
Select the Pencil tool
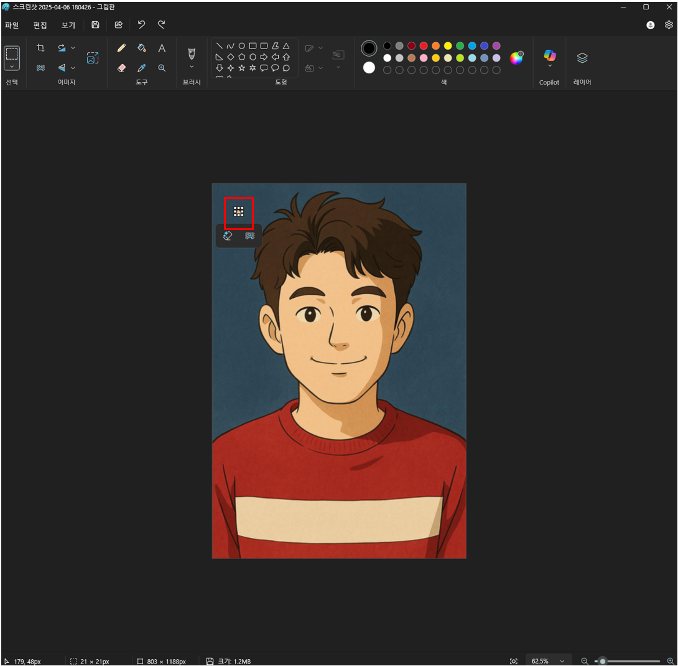121,48
